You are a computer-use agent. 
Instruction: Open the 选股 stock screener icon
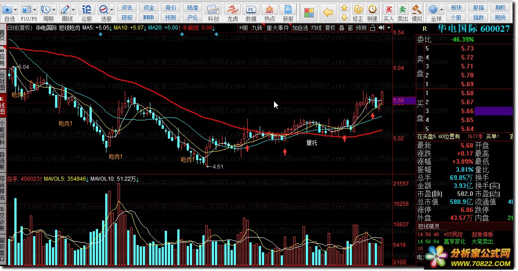point(104,9)
